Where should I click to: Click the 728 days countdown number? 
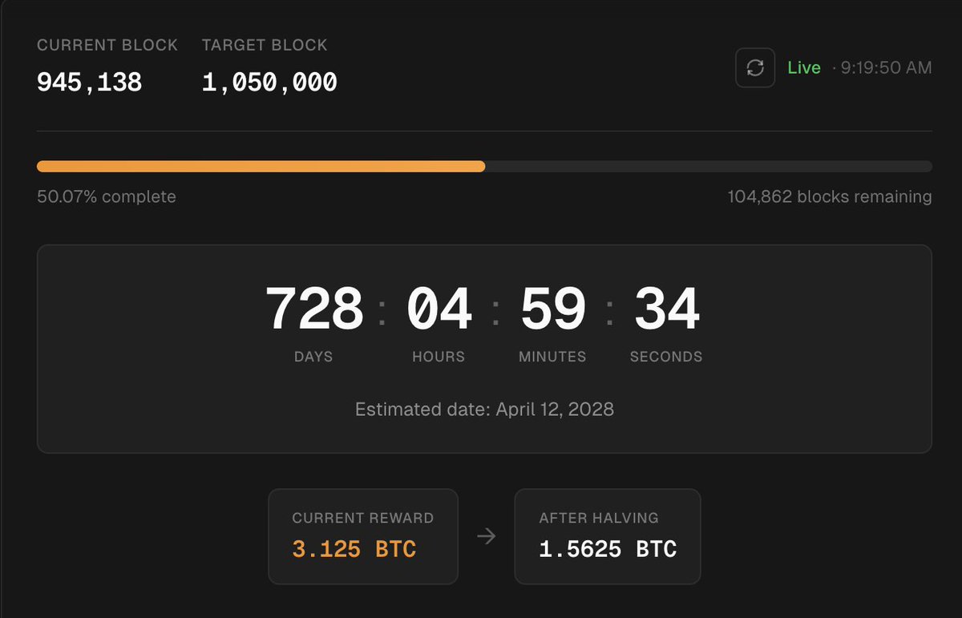tap(313, 310)
